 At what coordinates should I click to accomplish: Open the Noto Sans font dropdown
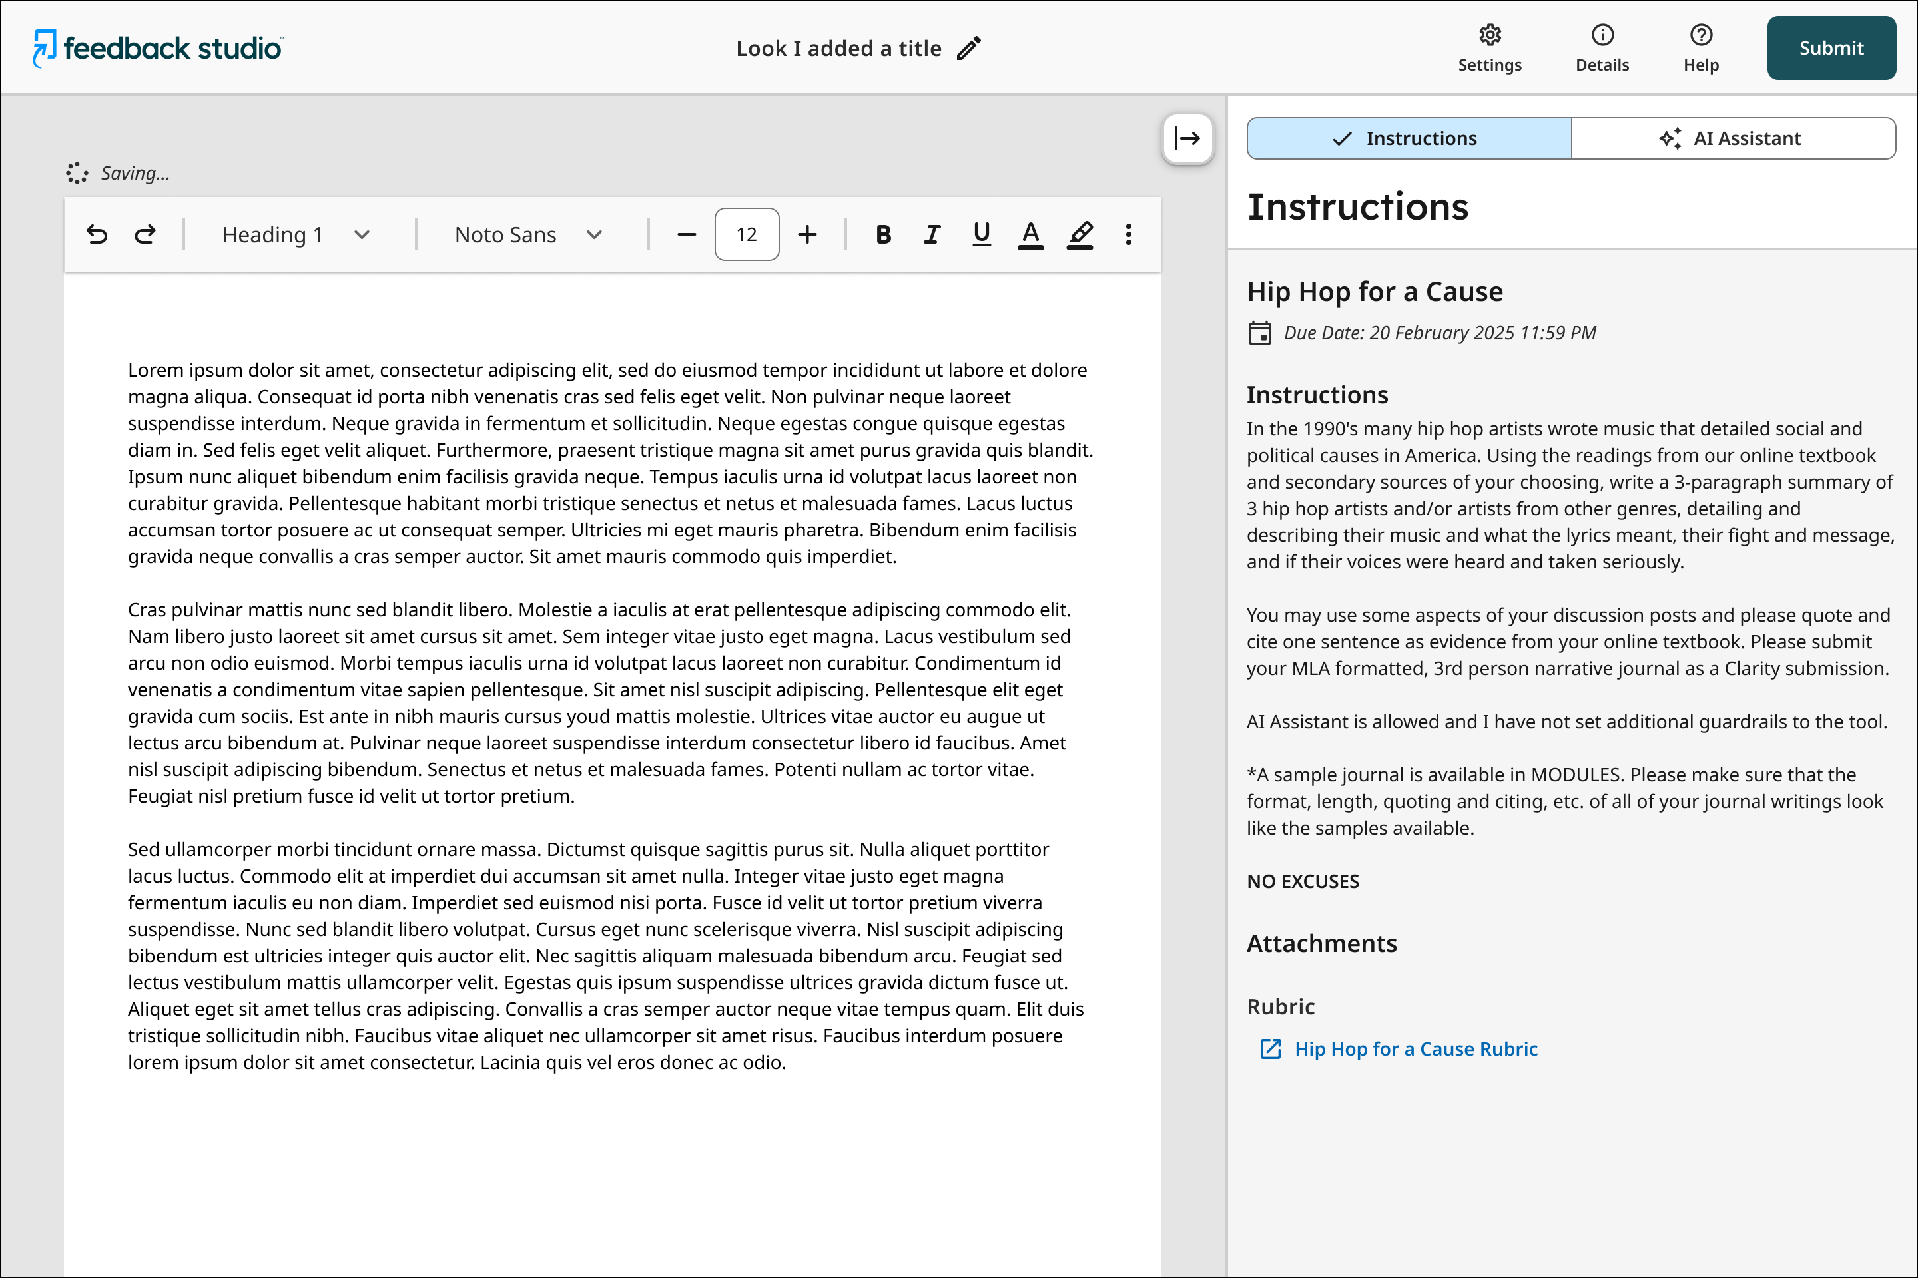point(527,235)
